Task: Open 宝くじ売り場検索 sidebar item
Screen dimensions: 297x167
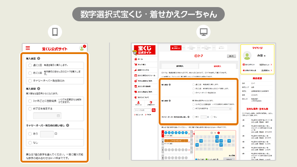Action: 142,86
